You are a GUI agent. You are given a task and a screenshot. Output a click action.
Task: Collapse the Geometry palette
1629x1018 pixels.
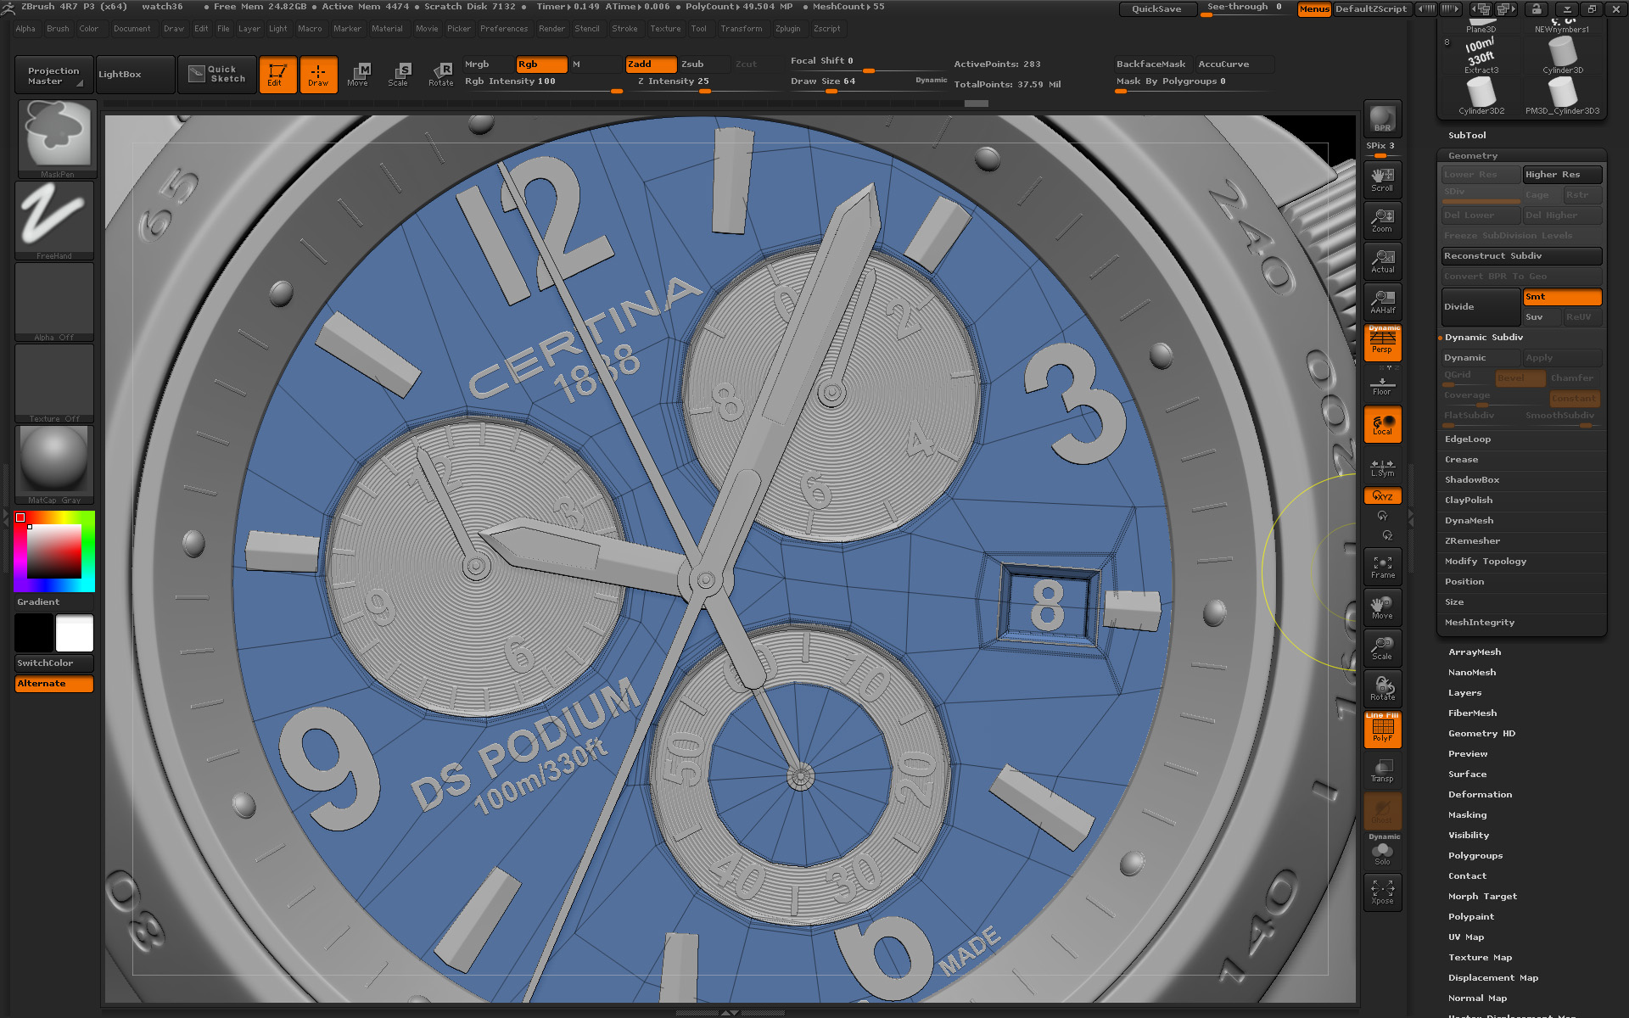1473,156
